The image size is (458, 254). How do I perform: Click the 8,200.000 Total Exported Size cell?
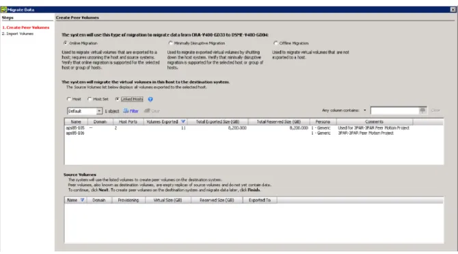(237, 128)
